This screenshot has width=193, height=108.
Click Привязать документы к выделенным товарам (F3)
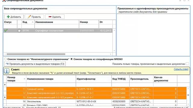(35, 64)
